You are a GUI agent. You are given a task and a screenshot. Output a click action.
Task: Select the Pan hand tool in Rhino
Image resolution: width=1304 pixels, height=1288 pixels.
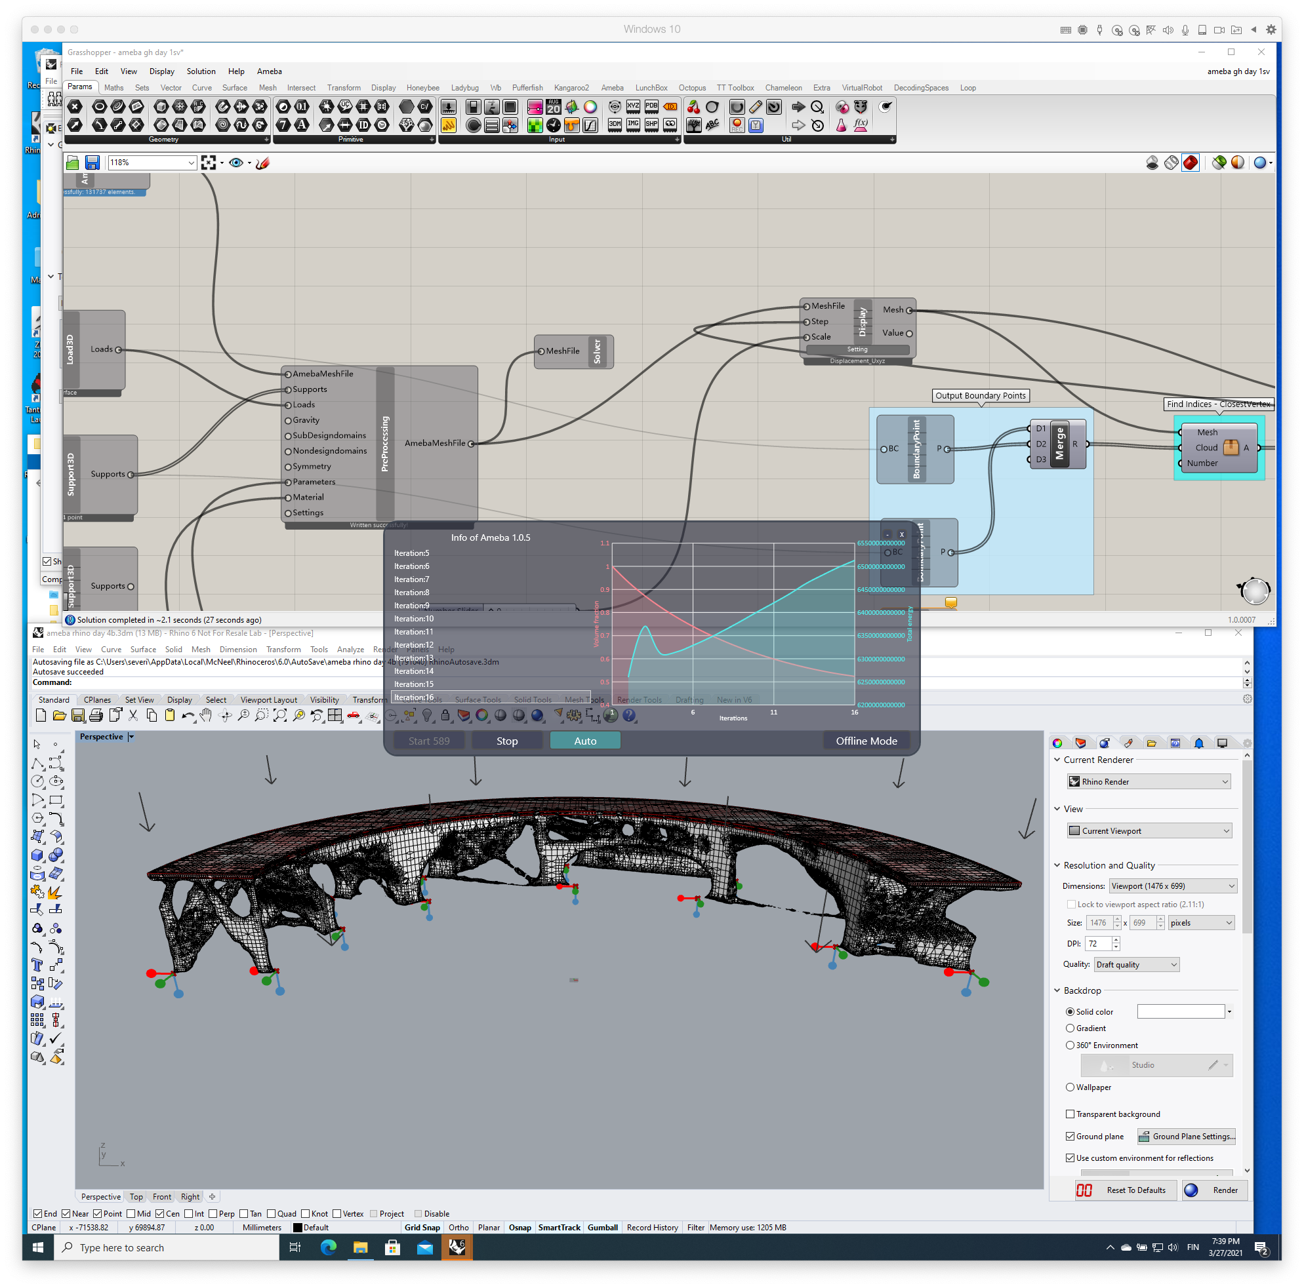[x=206, y=716]
